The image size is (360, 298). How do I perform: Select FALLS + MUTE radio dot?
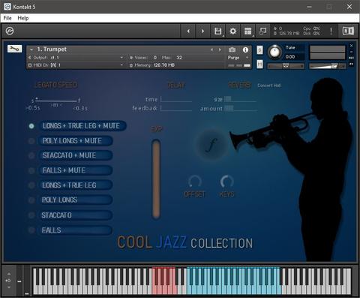(x=31, y=170)
